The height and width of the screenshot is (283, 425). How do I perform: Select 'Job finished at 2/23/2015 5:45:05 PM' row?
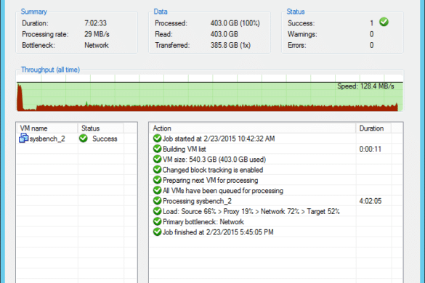coord(276,232)
